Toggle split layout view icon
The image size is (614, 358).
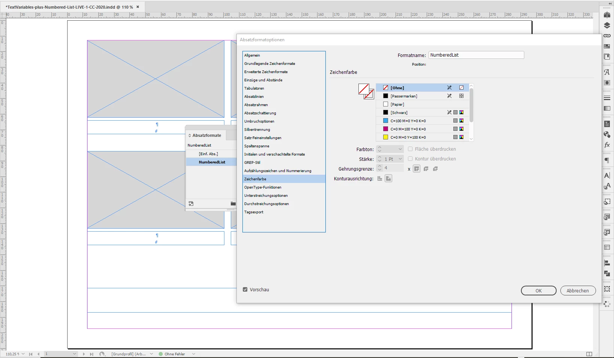(589, 354)
